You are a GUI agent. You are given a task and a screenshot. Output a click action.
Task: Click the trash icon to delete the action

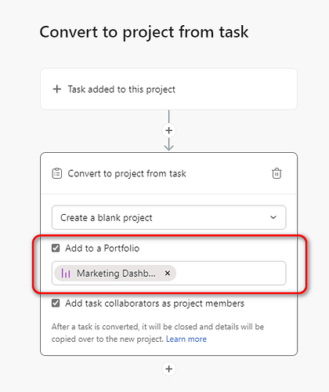(x=277, y=173)
